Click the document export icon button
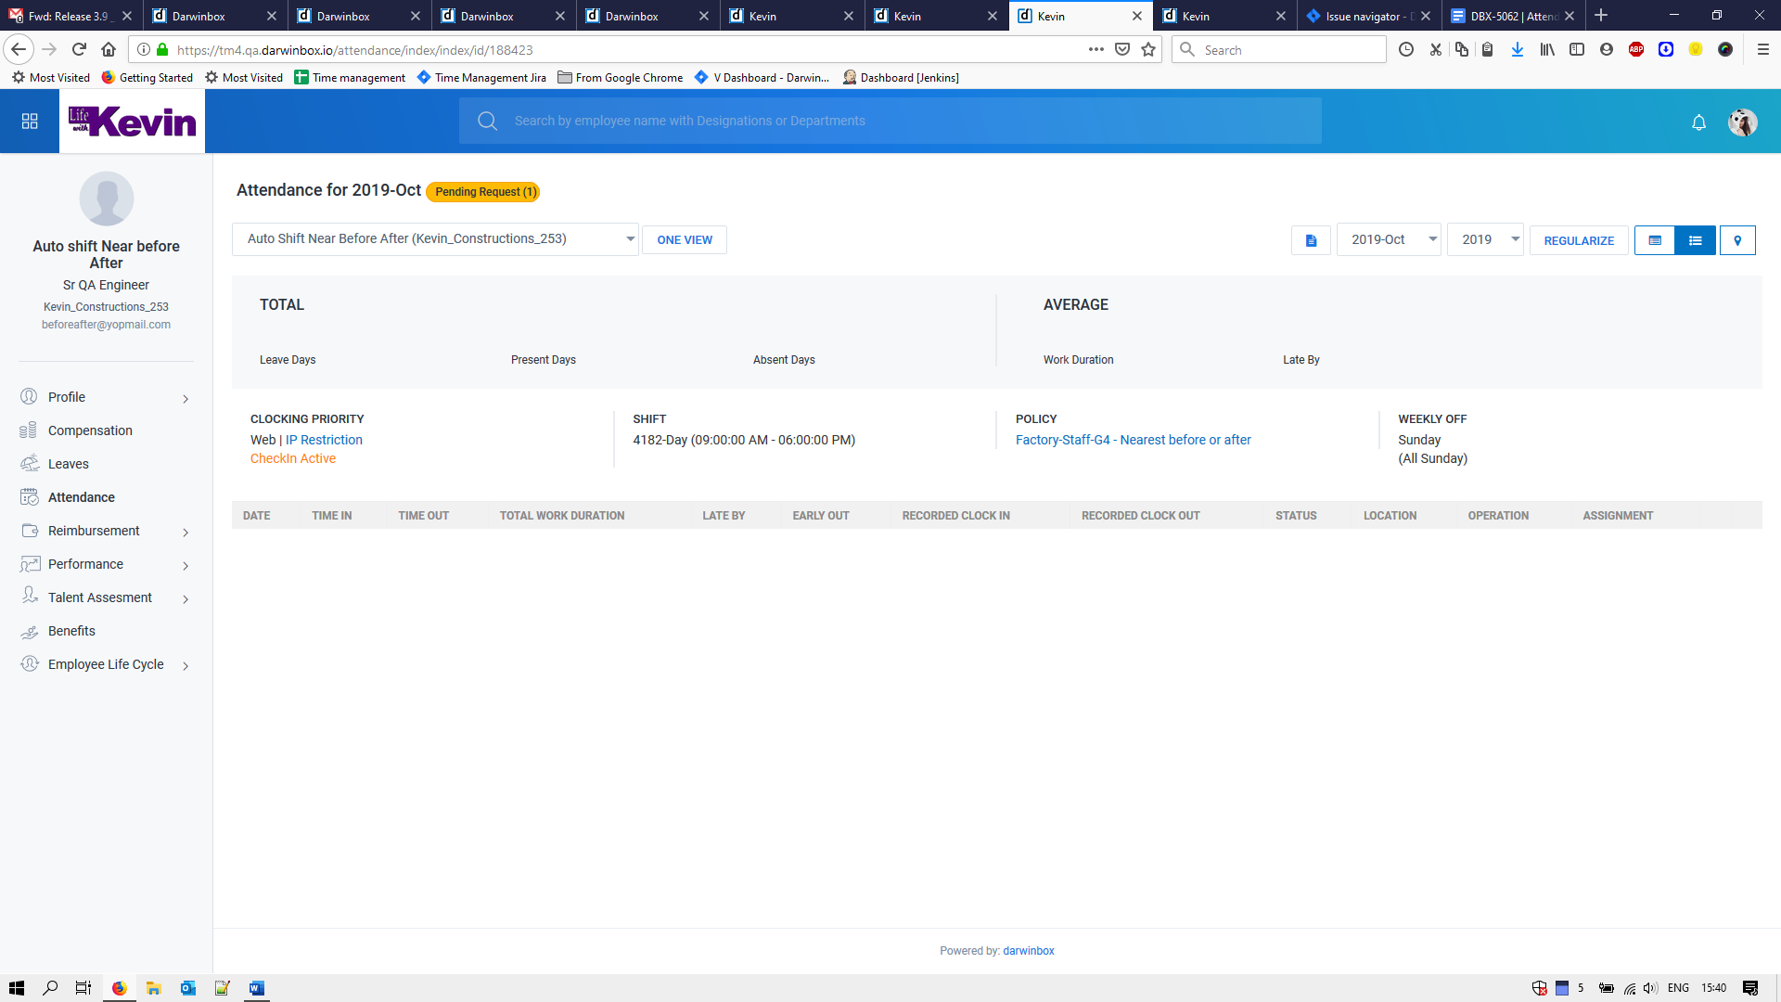 pyautogui.click(x=1311, y=240)
